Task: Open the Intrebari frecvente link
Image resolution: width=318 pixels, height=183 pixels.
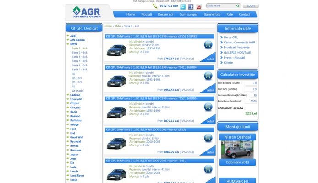Action: pyautogui.click(x=237, y=48)
